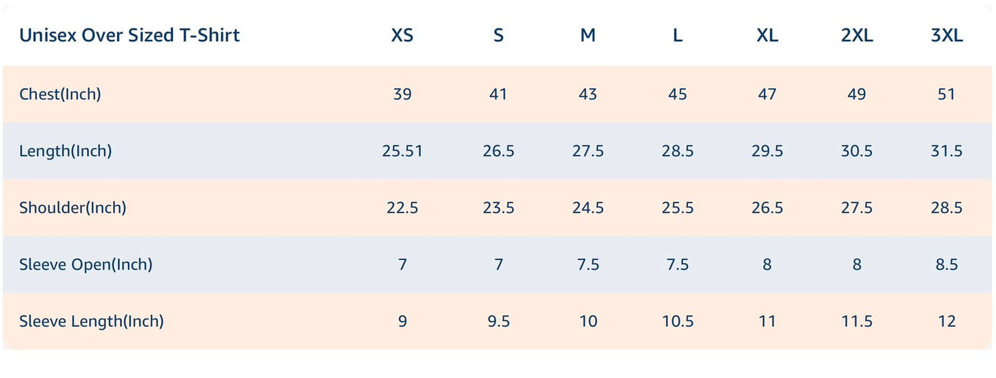Select the Sleeve Open(Inch) row label
The height and width of the screenshot is (378, 996).
click(85, 264)
